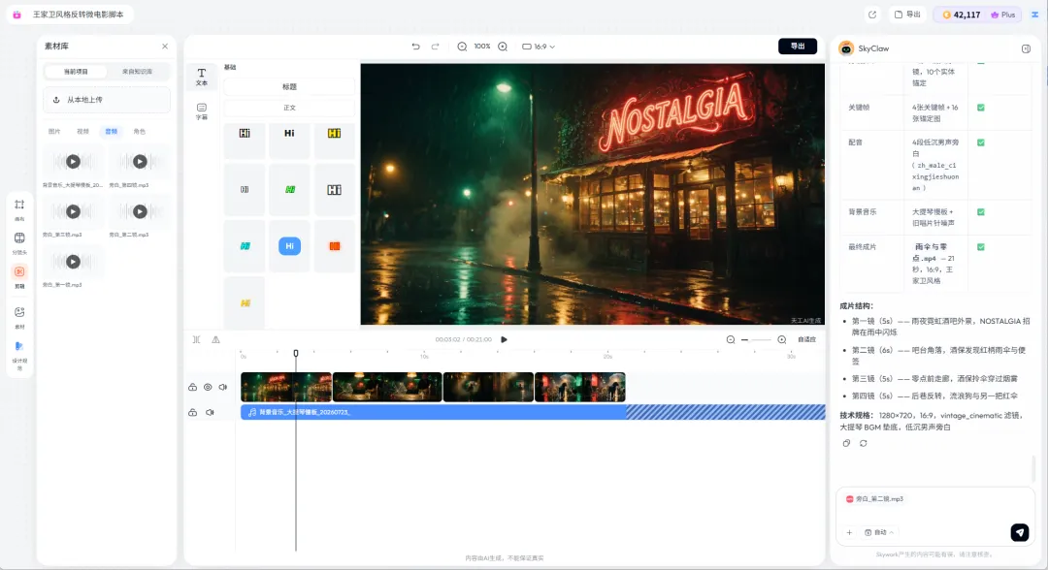Click the redo arrow above the preview
The height and width of the screenshot is (570, 1048).
pos(435,47)
